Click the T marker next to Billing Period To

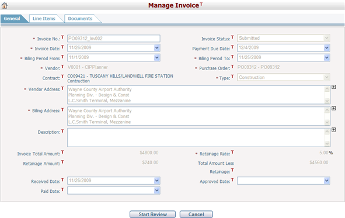(x=232, y=57)
